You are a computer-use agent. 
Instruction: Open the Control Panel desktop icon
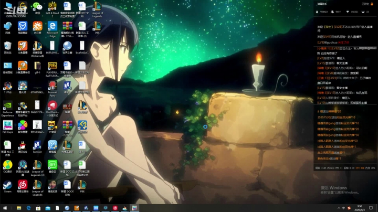(x=7, y=68)
